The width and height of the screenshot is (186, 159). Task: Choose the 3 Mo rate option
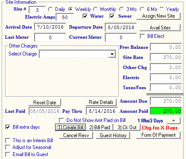(x=121, y=9)
